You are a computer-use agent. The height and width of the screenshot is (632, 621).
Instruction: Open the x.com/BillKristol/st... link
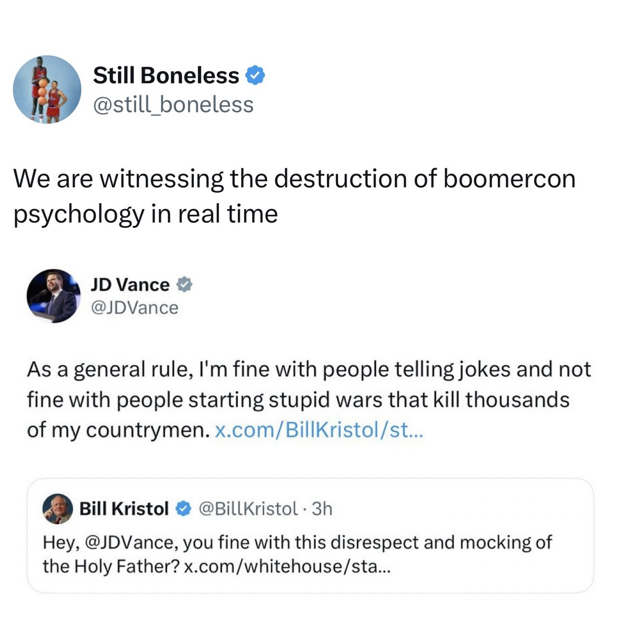(318, 430)
